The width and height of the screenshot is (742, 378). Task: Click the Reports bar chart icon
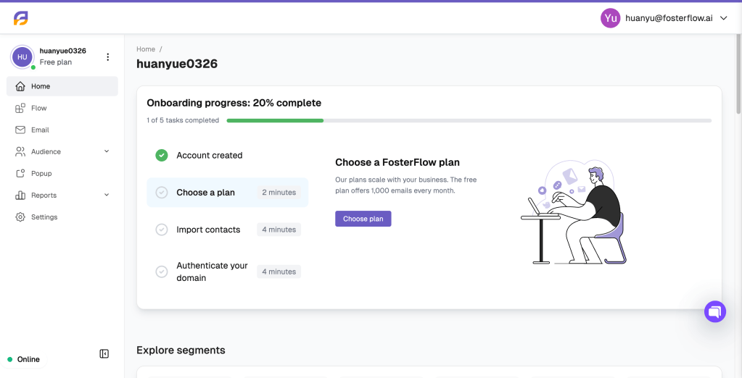click(x=20, y=195)
